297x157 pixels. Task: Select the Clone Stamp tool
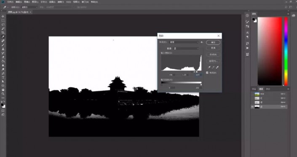pyautogui.click(x=3, y=49)
